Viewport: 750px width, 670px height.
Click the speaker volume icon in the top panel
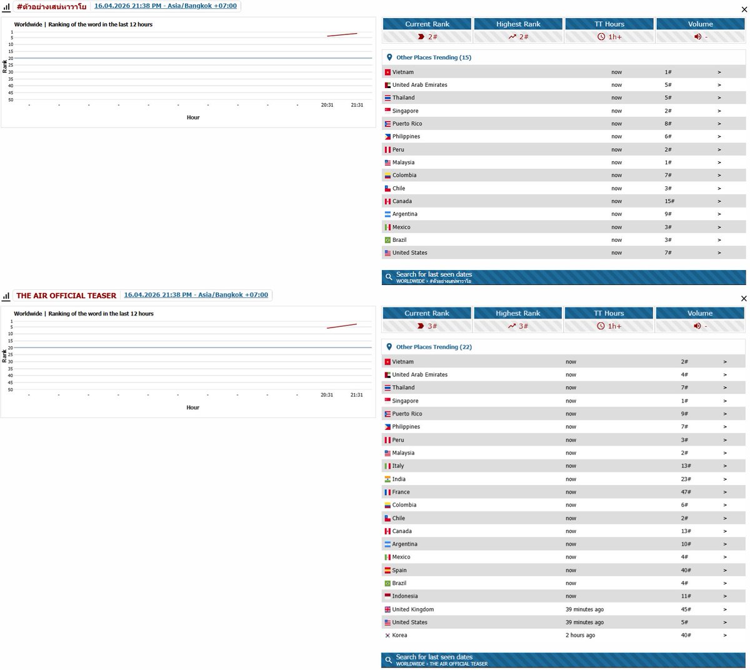tap(697, 37)
